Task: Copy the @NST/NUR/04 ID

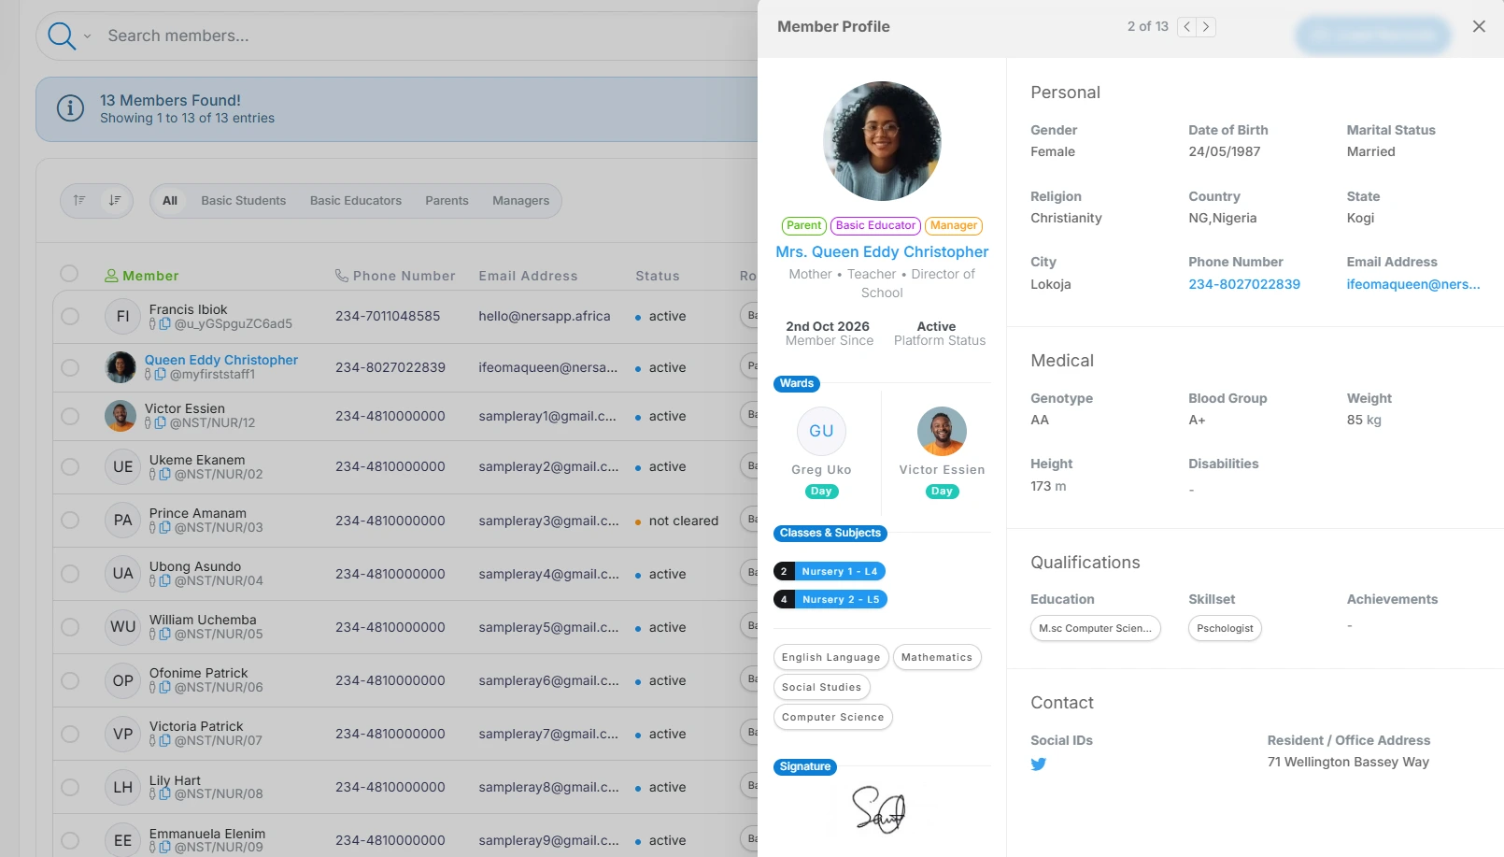Action: [165, 580]
